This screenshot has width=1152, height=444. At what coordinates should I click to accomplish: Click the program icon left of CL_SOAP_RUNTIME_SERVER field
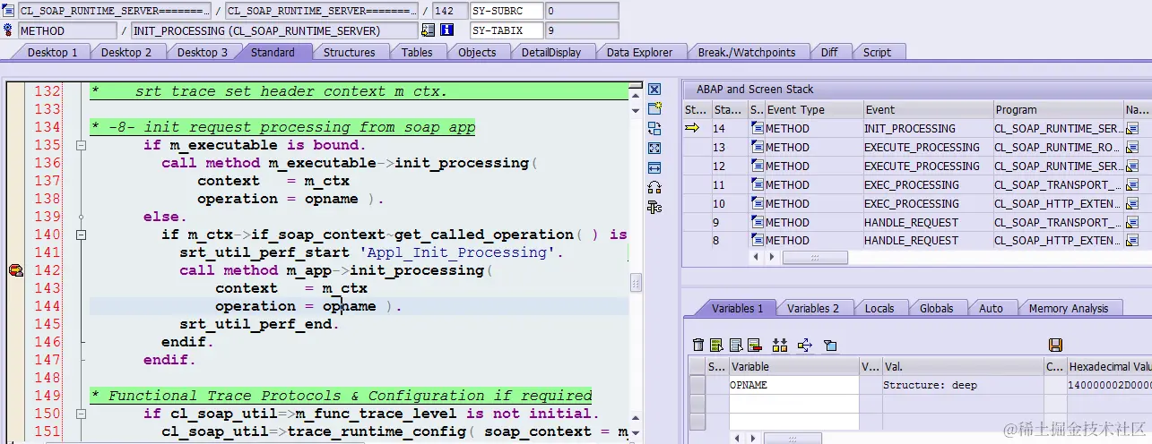point(9,11)
